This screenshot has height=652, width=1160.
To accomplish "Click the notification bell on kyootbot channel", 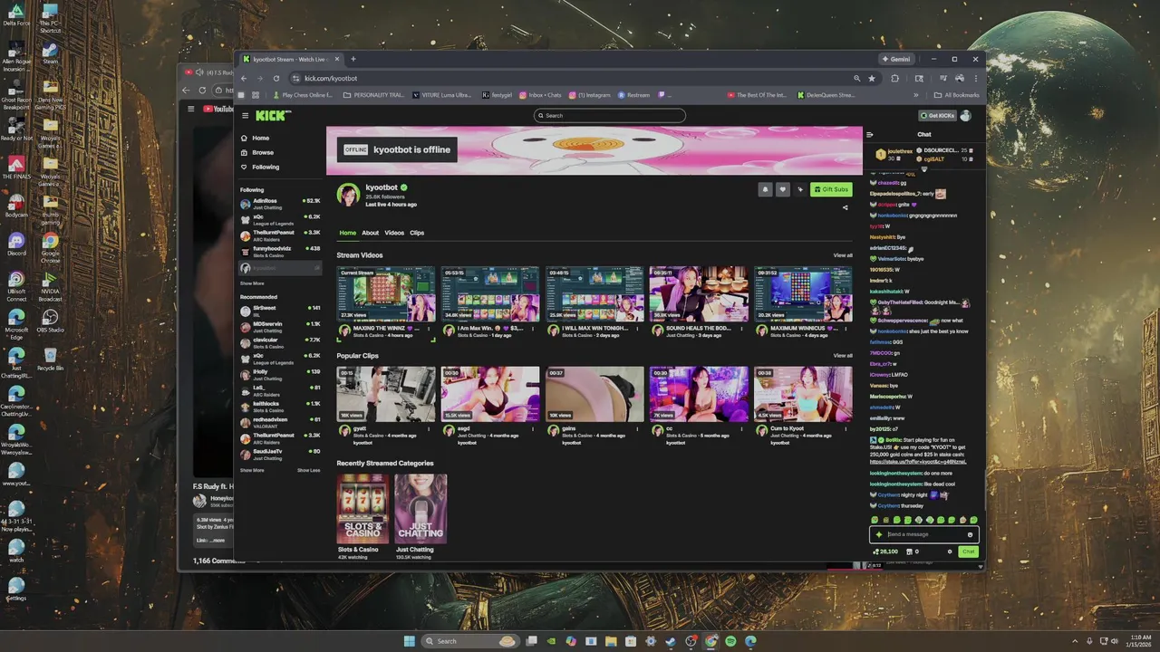I will (x=765, y=189).
